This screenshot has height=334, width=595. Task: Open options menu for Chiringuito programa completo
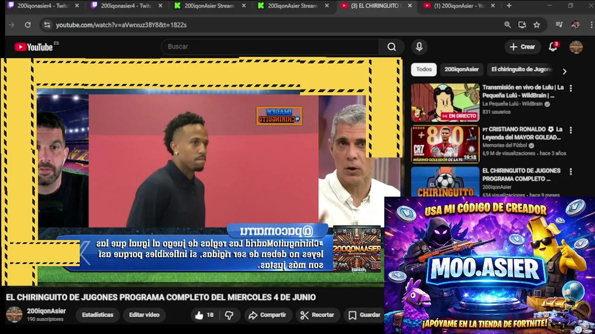coord(571,172)
